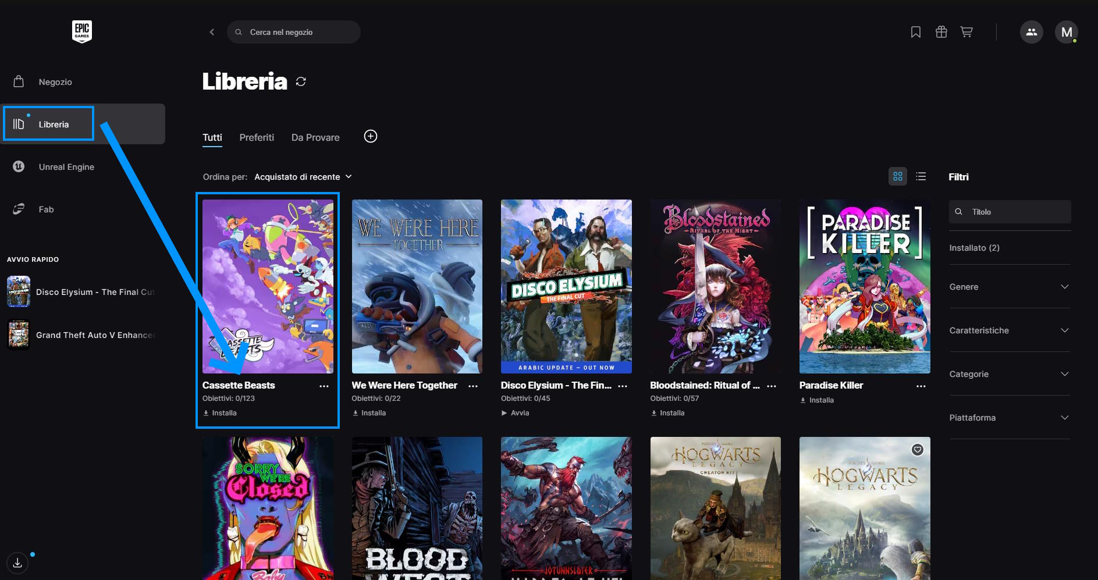This screenshot has width=1098, height=580.
Task: Open Negozio in the sidebar
Action: 55,82
